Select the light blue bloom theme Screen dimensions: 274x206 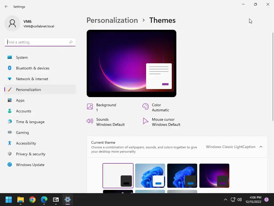point(150,175)
